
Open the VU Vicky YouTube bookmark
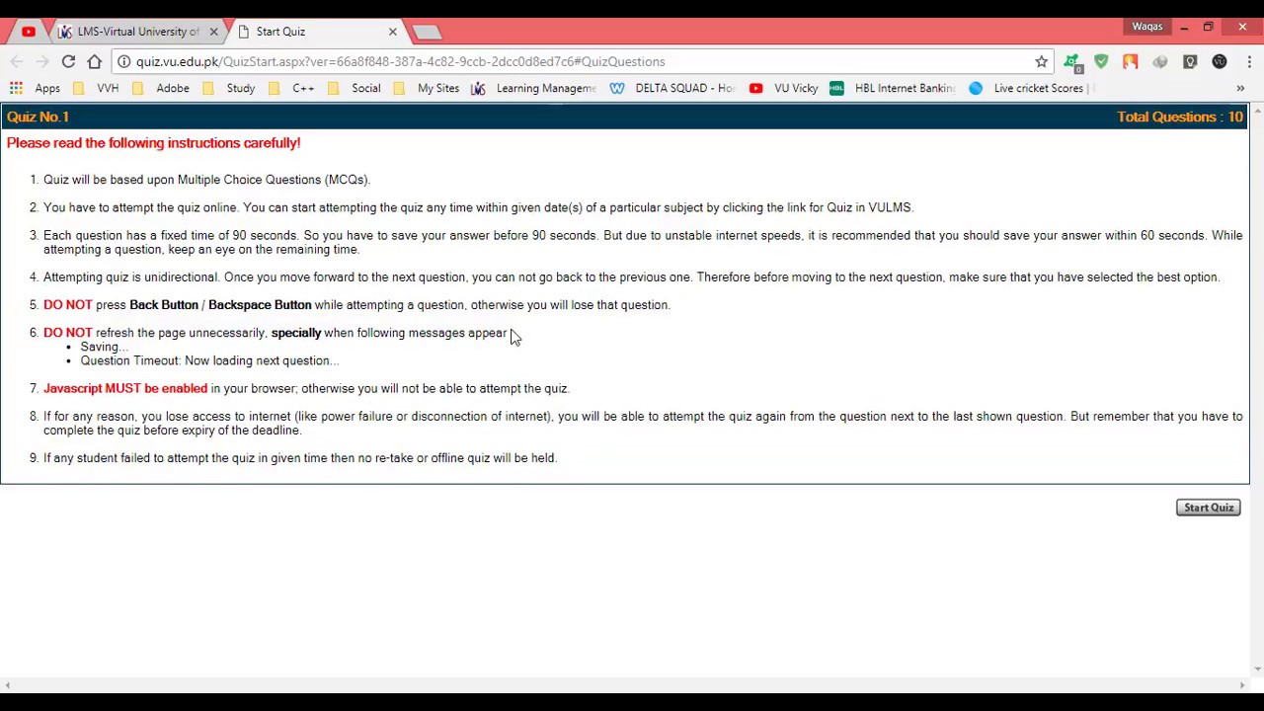click(784, 88)
